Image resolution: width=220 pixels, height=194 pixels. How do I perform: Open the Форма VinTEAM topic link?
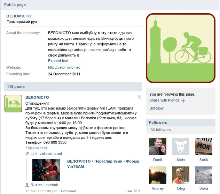coord(103,164)
